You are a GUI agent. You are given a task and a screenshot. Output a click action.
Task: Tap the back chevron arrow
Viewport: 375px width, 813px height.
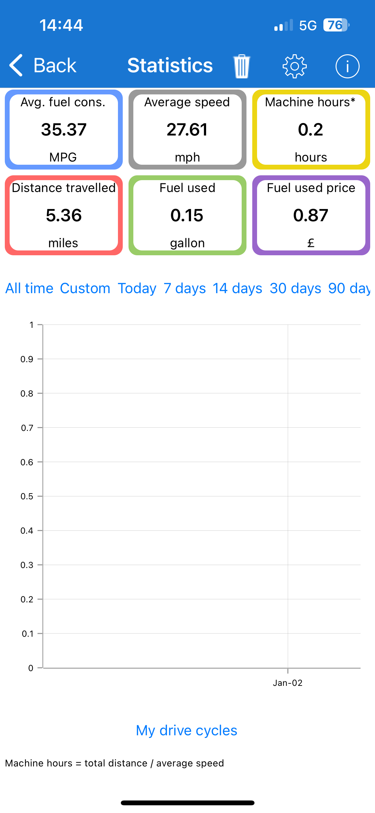click(16, 65)
